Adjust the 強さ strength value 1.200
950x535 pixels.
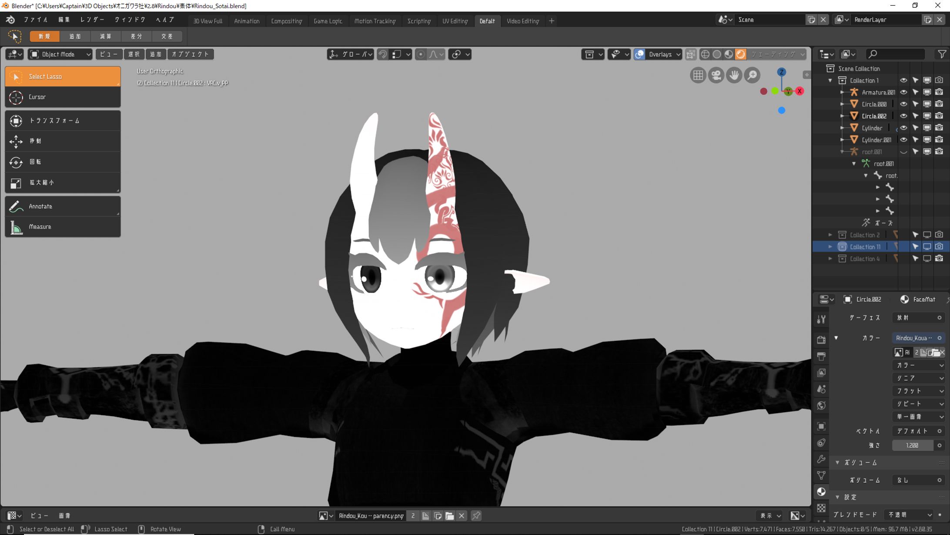(x=912, y=446)
